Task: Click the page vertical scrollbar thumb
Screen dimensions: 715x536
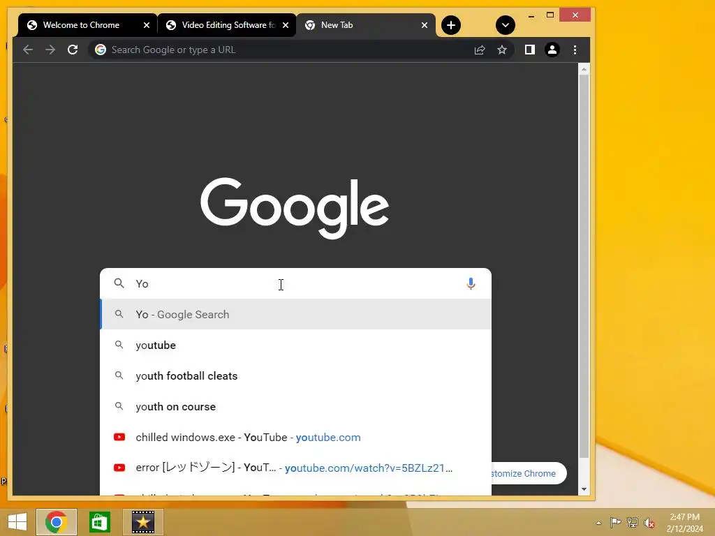Action: click(584, 267)
